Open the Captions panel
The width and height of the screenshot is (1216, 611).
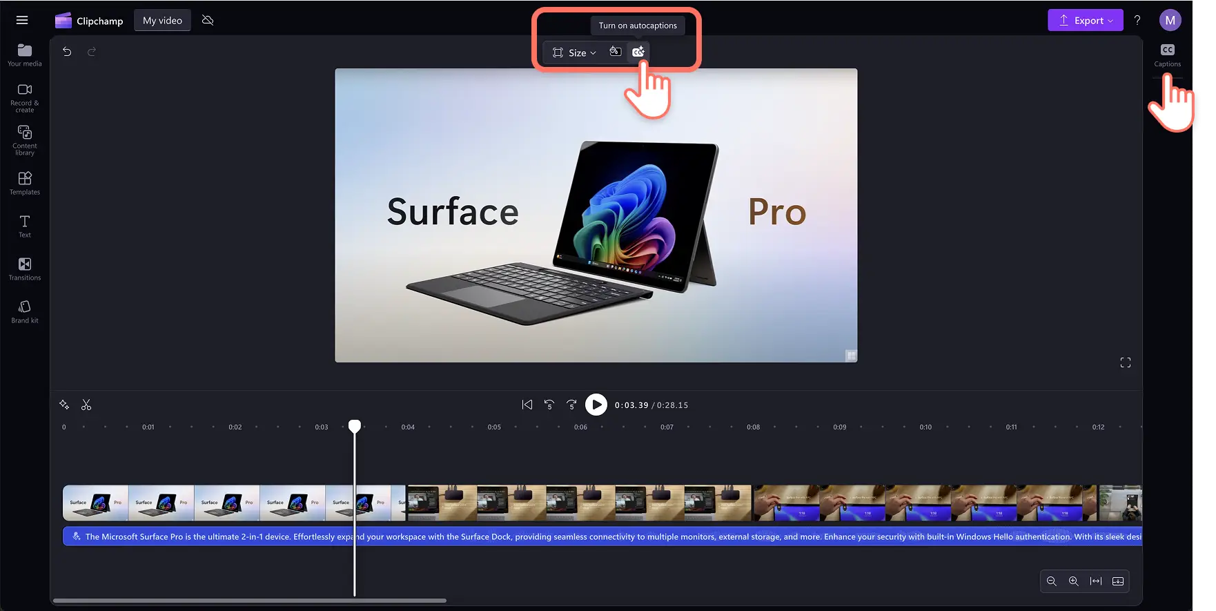(1167, 55)
